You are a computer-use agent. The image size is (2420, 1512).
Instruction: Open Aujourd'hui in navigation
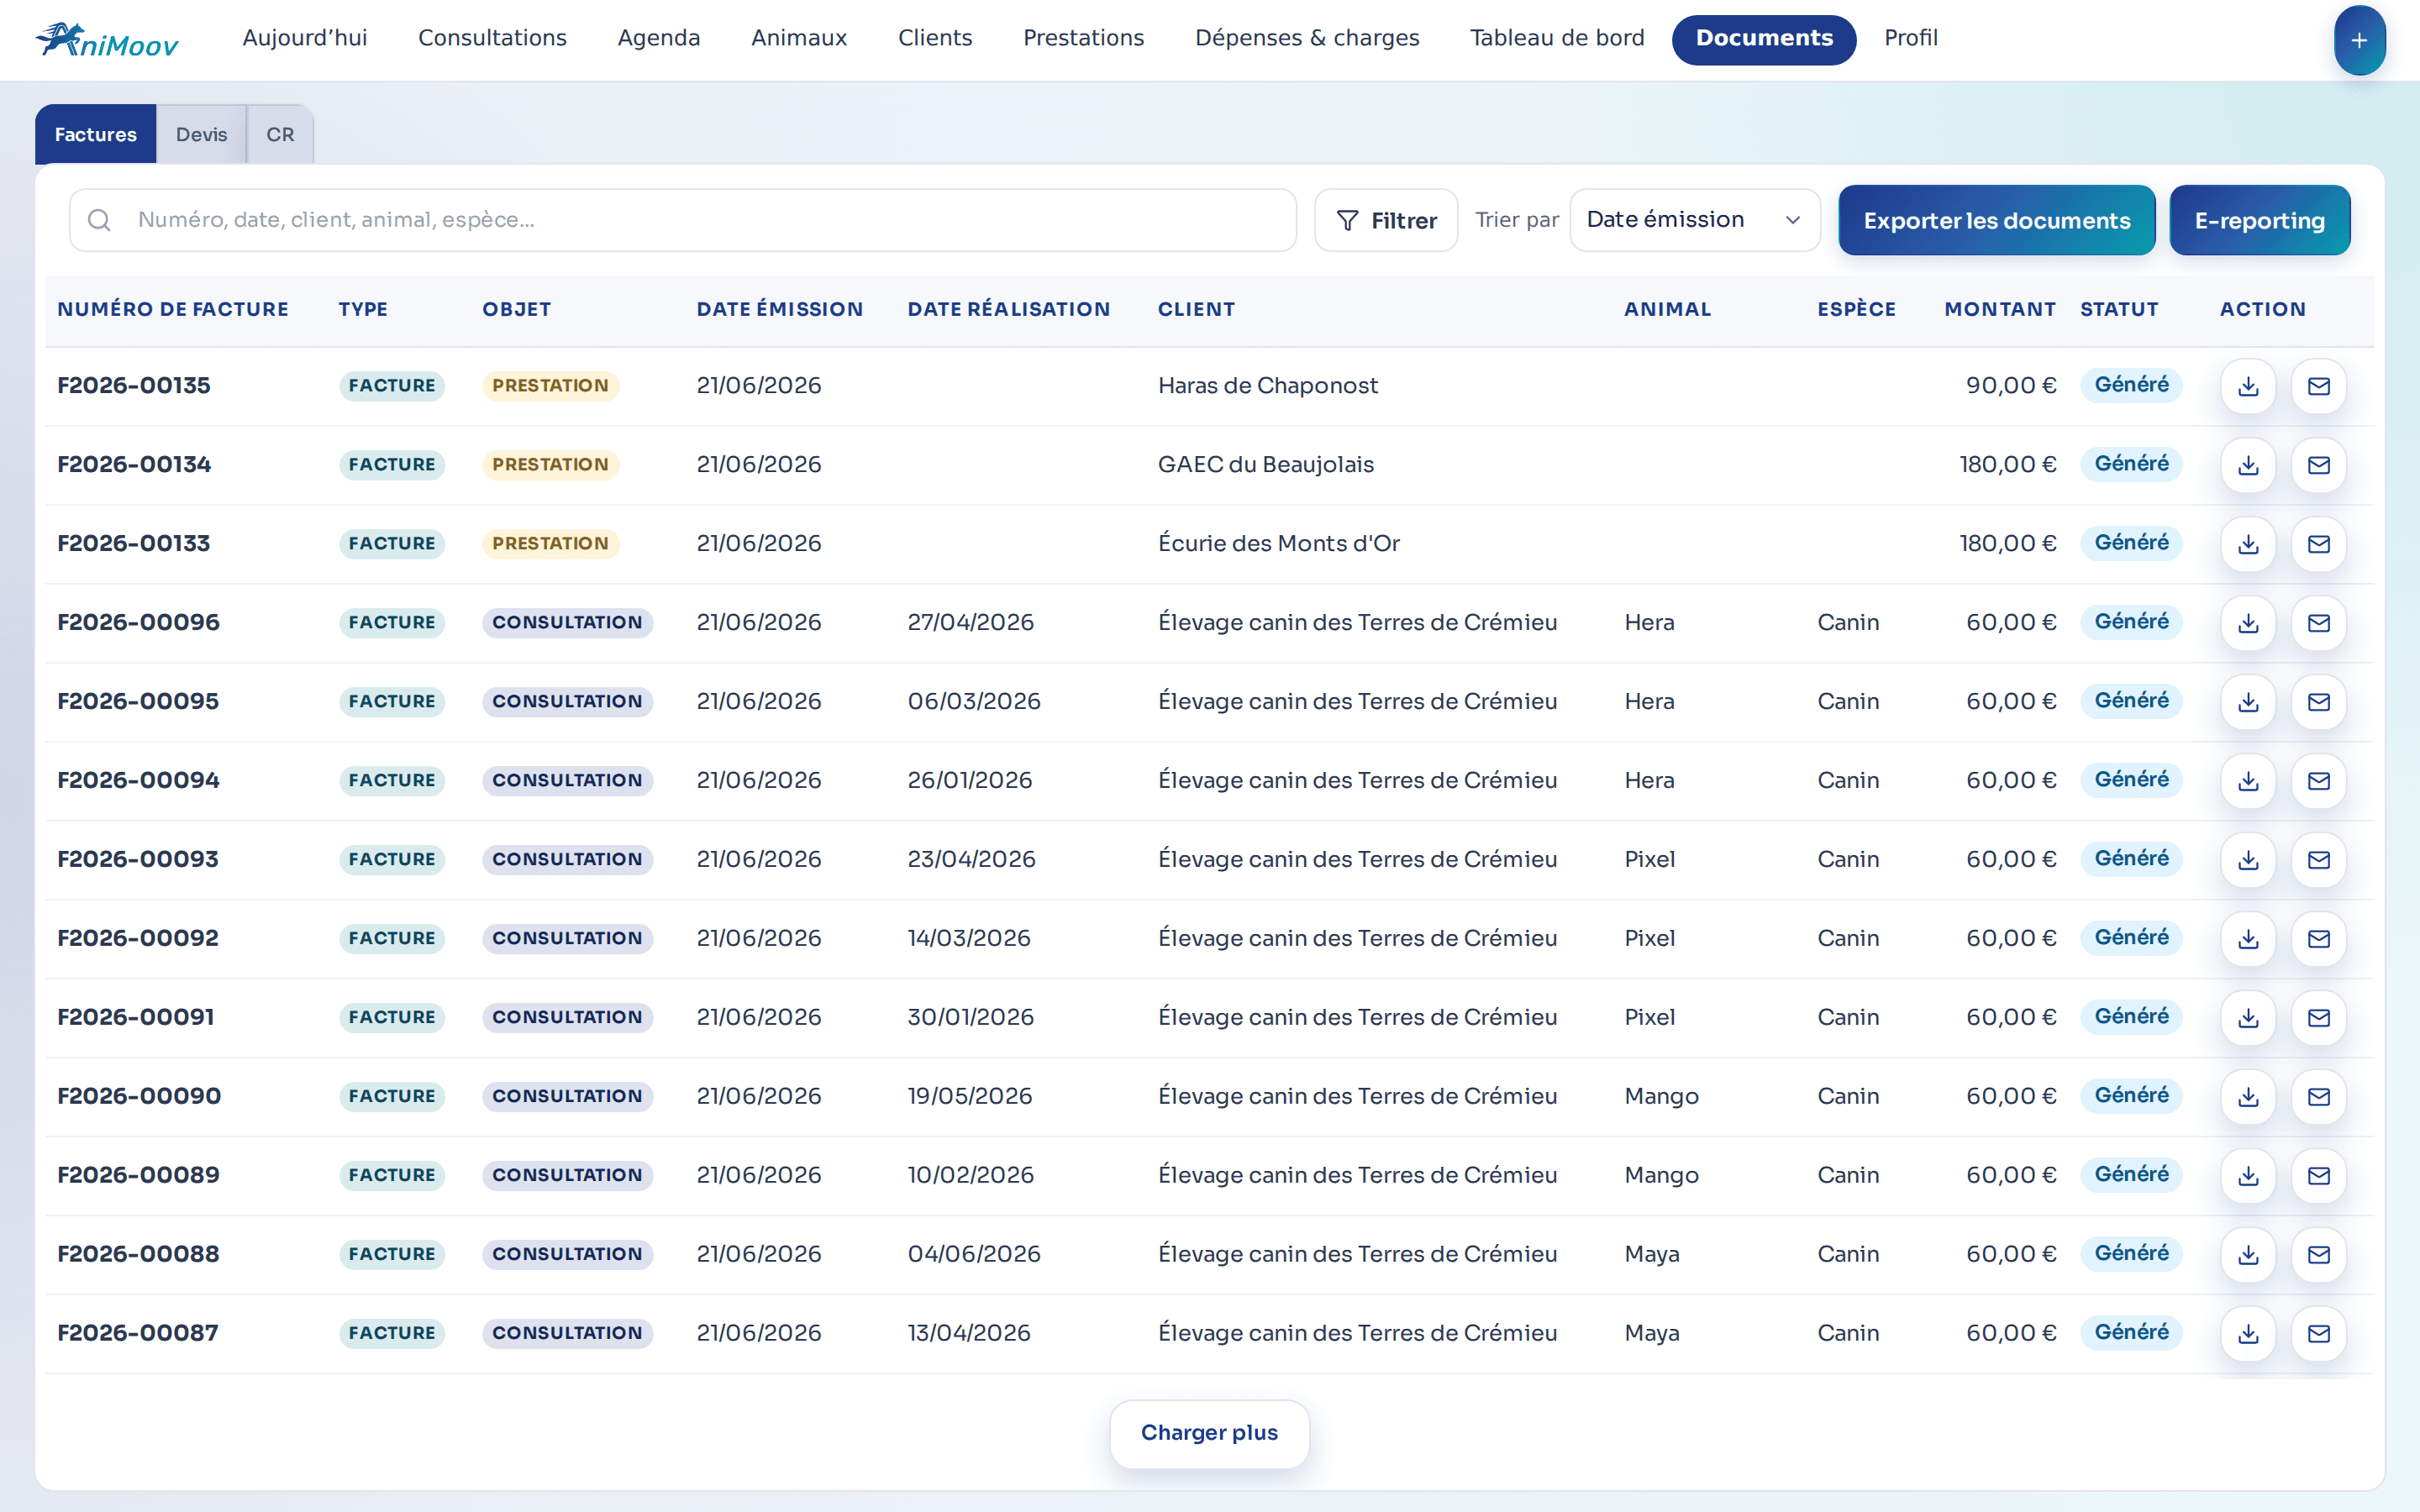(x=305, y=38)
